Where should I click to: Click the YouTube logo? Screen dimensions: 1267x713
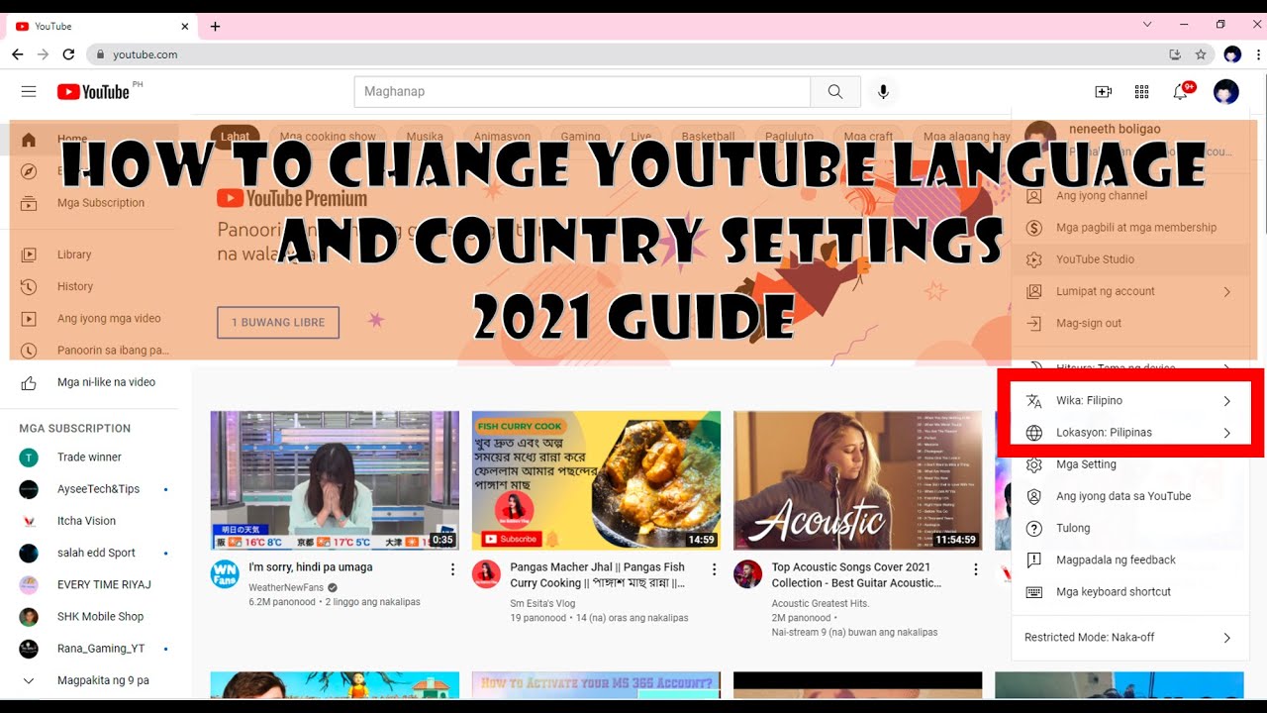[92, 91]
